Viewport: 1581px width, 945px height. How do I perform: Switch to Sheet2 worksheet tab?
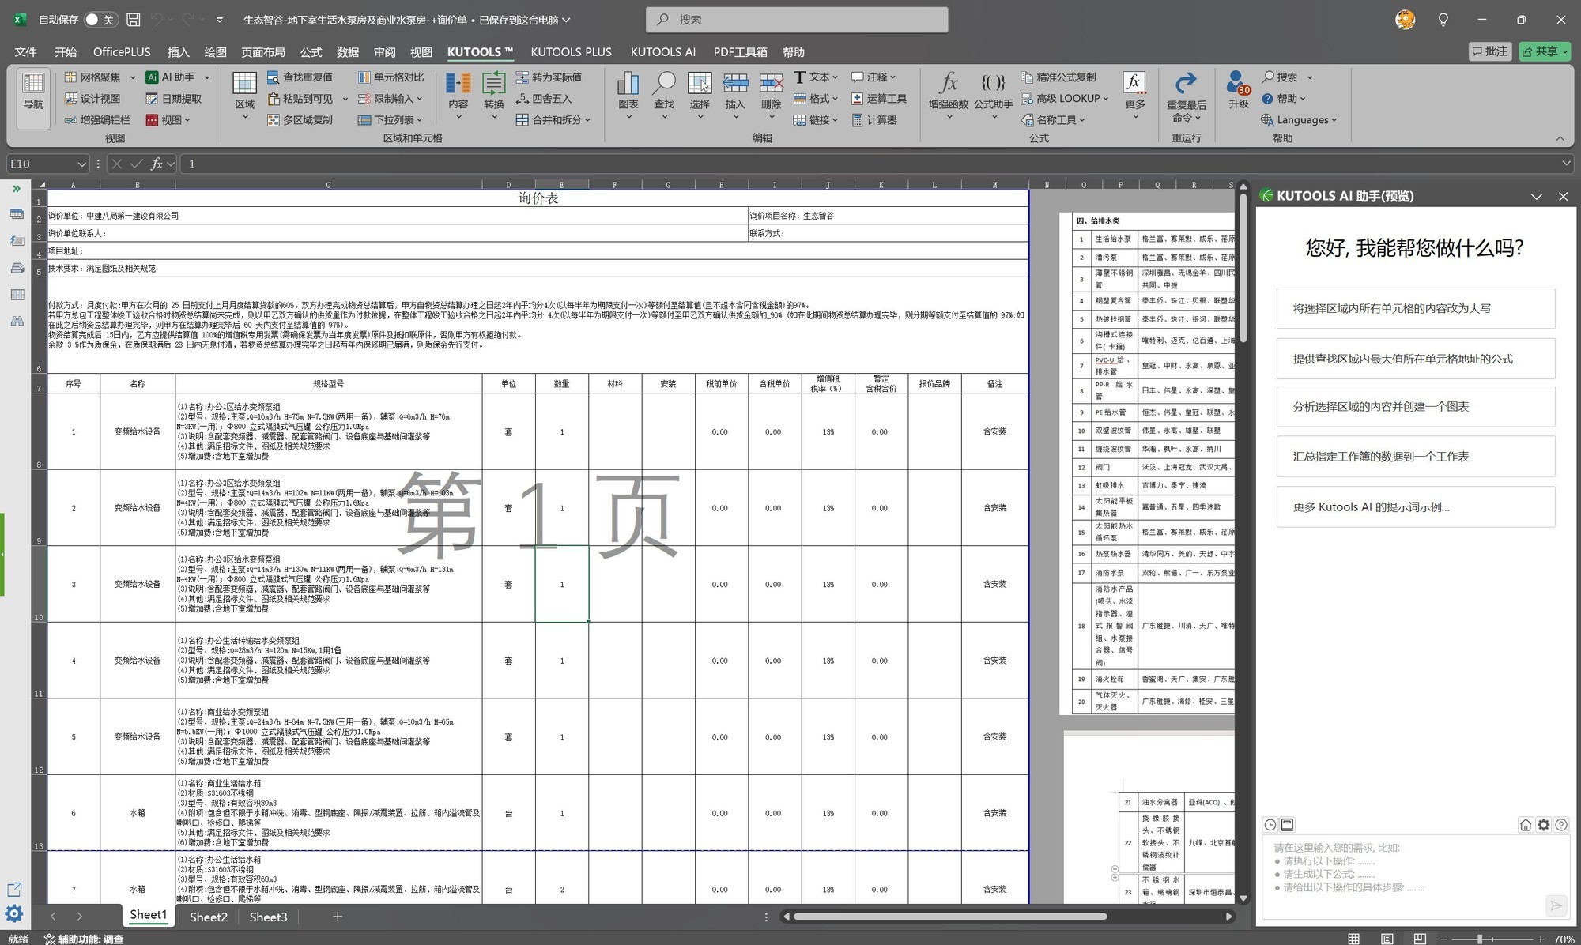(x=209, y=917)
